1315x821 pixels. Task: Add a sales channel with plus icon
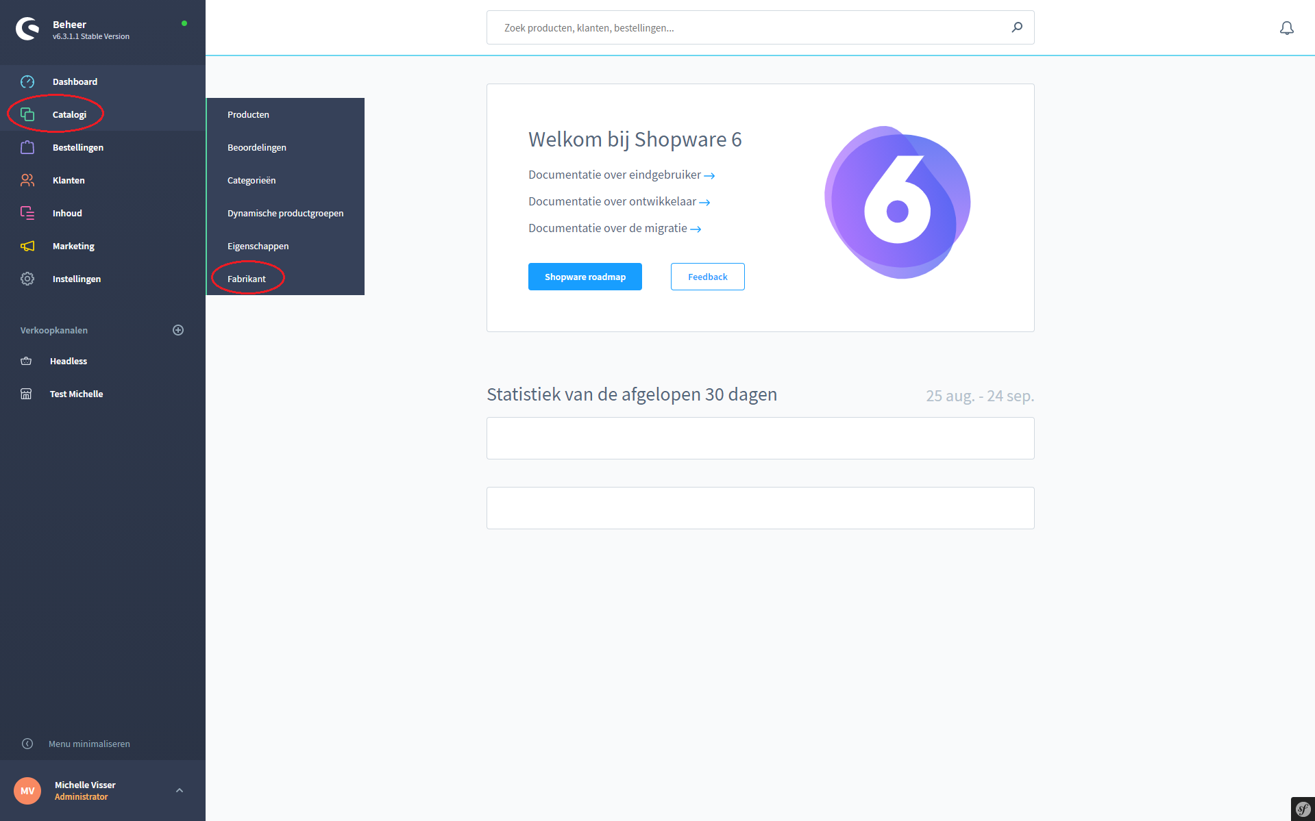[x=178, y=330]
